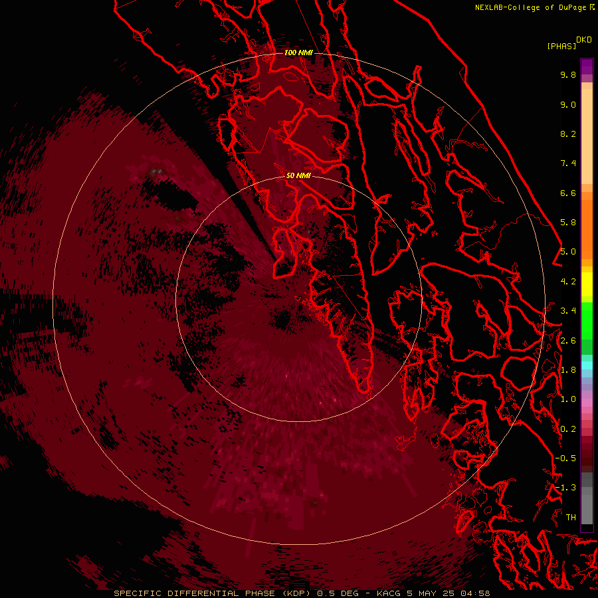The image size is (598, 598).
Task: Pick the yellow segment of the color bar
Action: tap(587, 284)
